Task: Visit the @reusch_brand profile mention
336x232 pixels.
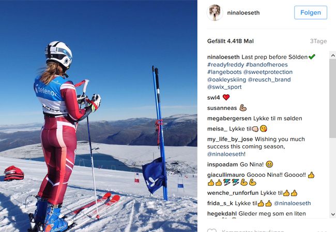Action: coord(269,79)
